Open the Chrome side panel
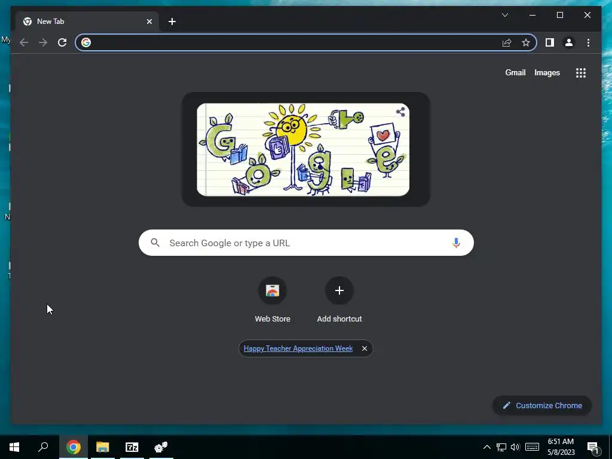Screen dimensions: 612x459 pyautogui.click(x=550, y=42)
